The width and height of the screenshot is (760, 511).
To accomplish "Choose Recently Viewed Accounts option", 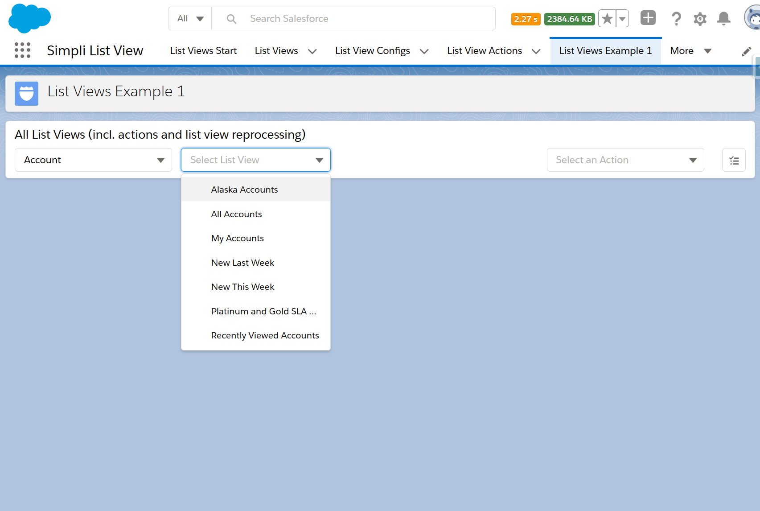I will coord(265,335).
